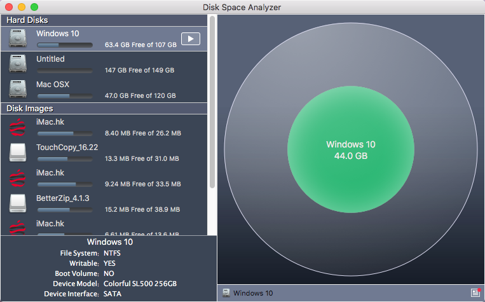Click the BetterZip_4.1.3 disk image icon
This screenshot has height=302, width=485.
point(18,203)
